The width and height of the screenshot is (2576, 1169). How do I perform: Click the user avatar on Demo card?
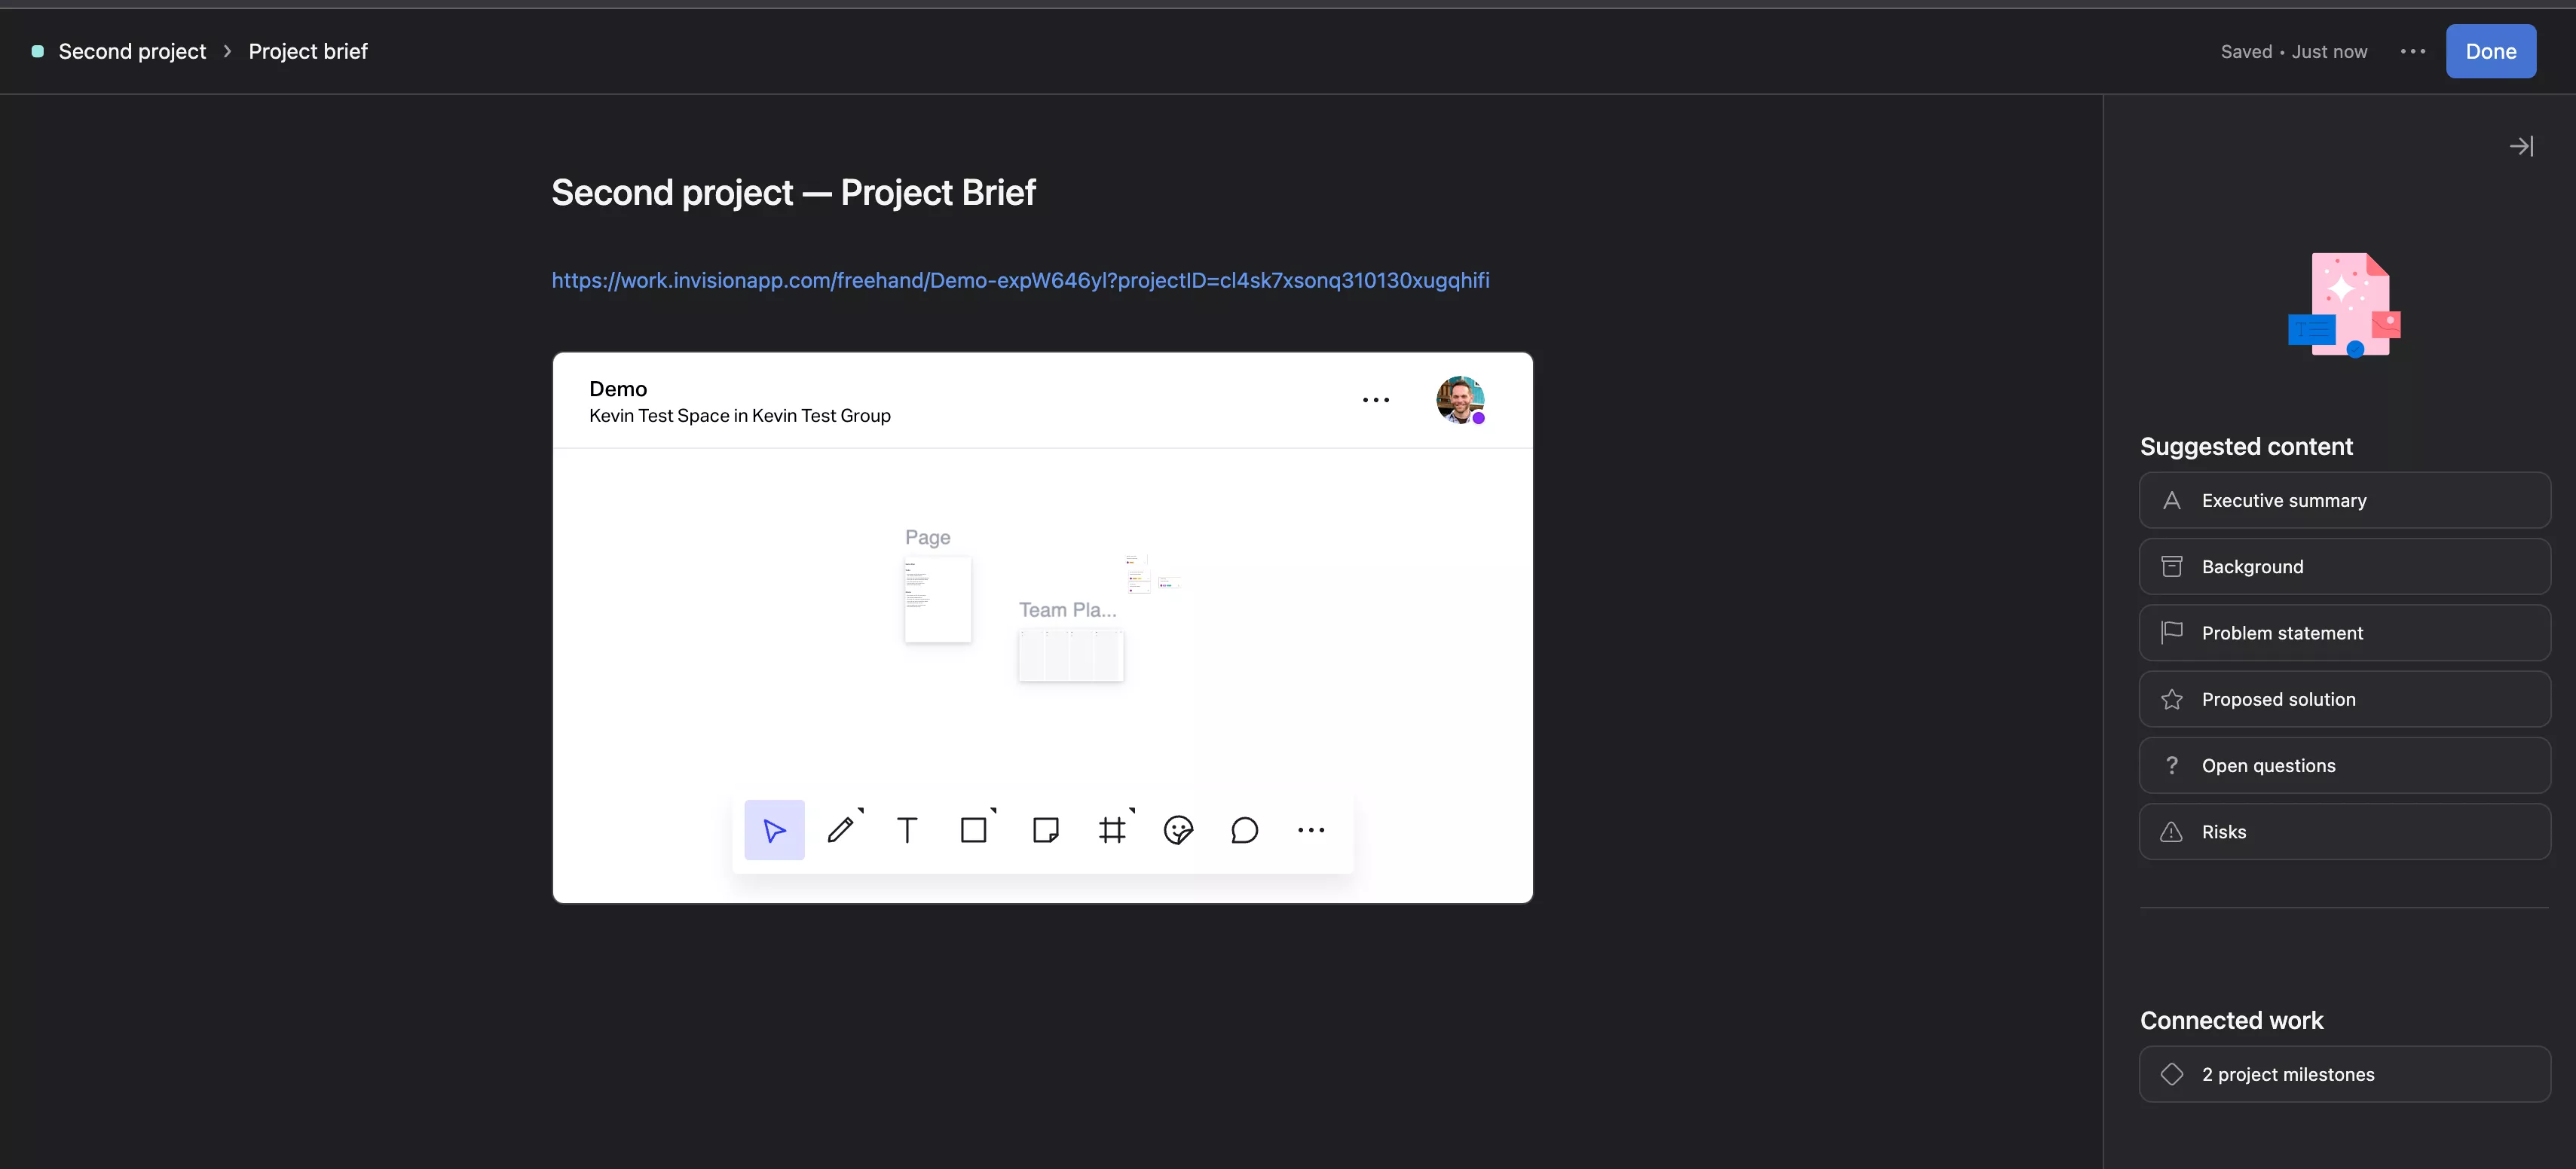(x=1459, y=399)
